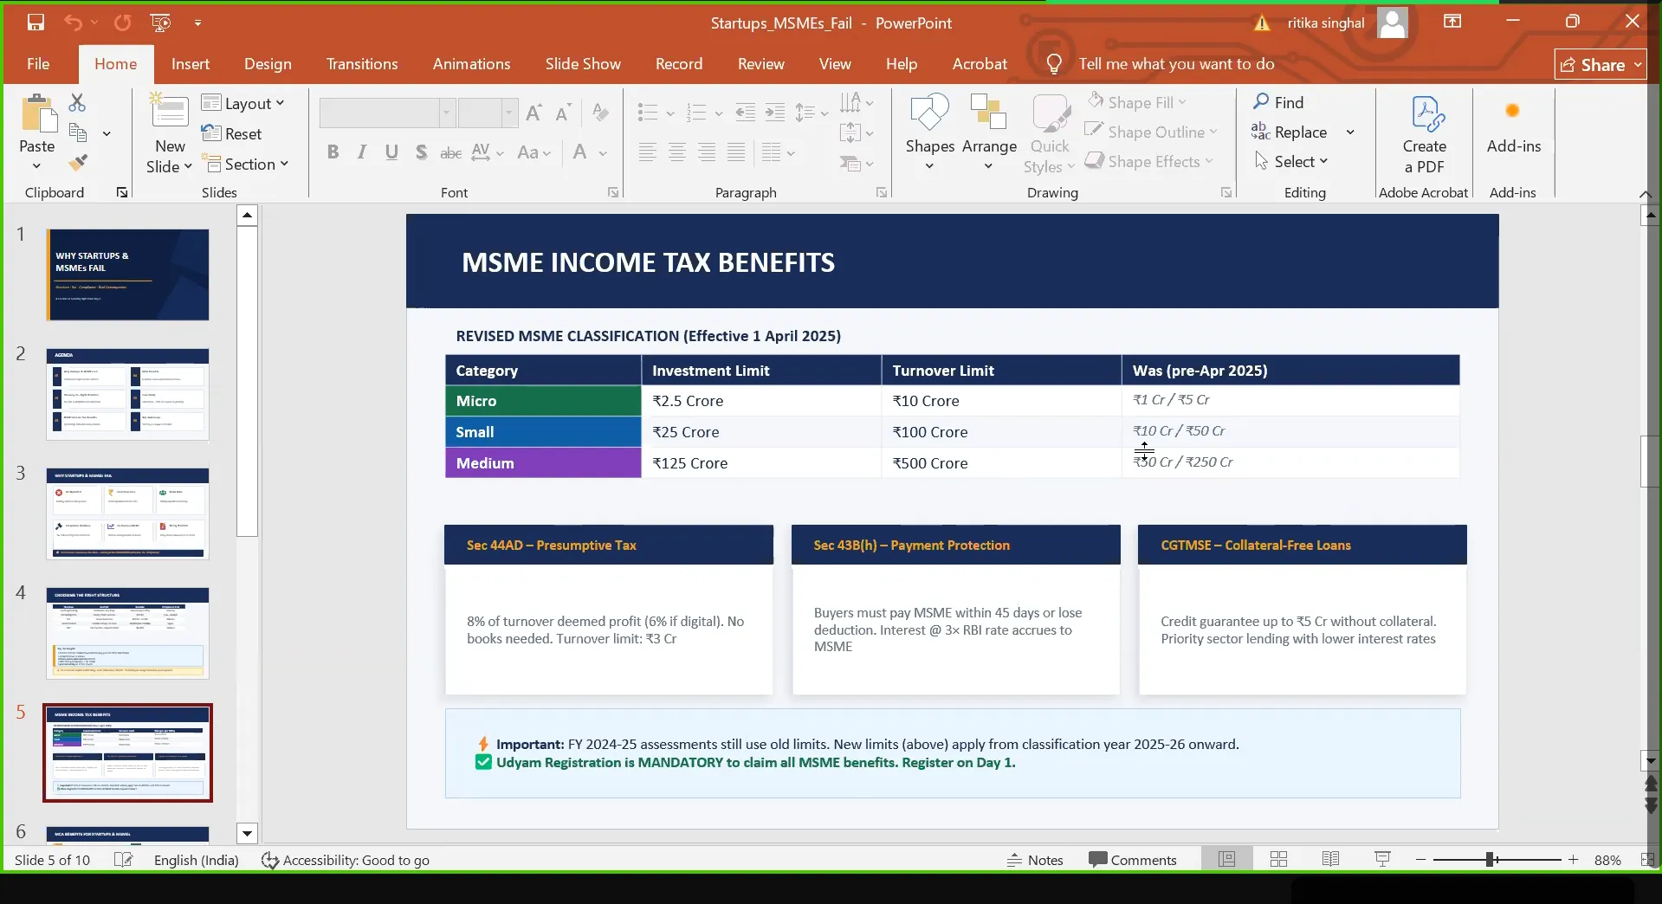This screenshot has width=1662, height=904.
Task: Toggle Normal view button
Action: pyautogui.click(x=1226, y=860)
